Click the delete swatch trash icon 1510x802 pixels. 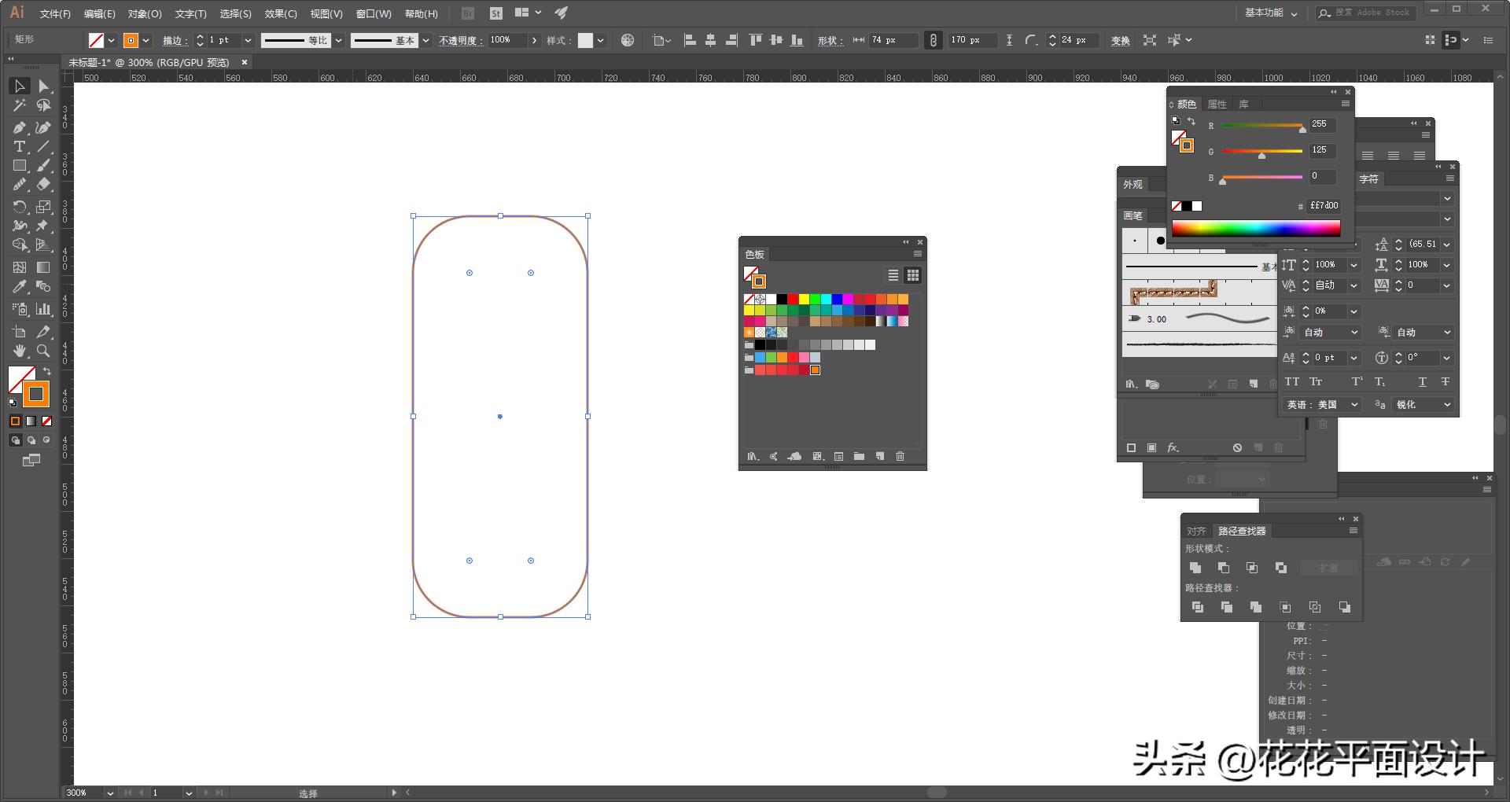[900, 456]
